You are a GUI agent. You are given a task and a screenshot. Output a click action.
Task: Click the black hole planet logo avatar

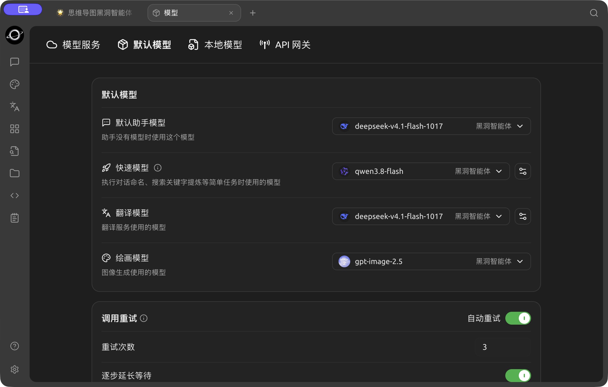pos(15,35)
